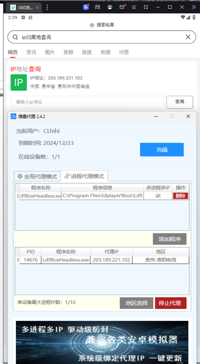Image resolution: width=200 pixels, height=364 pixels.
Task: Click the 到期时间 2024/12/23 text
Action: click(x=46, y=143)
